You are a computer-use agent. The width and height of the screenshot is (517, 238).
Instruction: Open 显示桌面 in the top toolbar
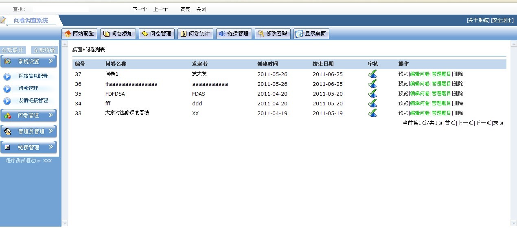[x=311, y=34]
